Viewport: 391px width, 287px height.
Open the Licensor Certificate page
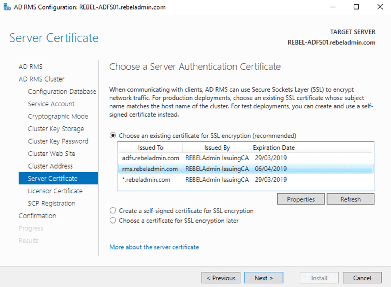click(55, 191)
